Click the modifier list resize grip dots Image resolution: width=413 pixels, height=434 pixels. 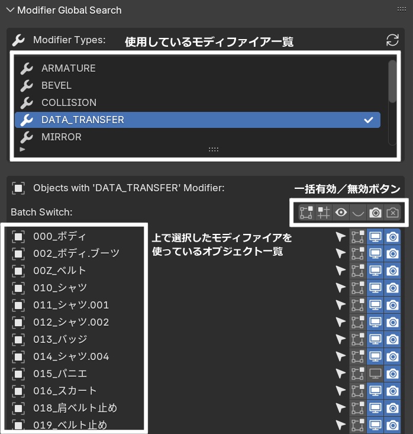(x=213, y=149)
